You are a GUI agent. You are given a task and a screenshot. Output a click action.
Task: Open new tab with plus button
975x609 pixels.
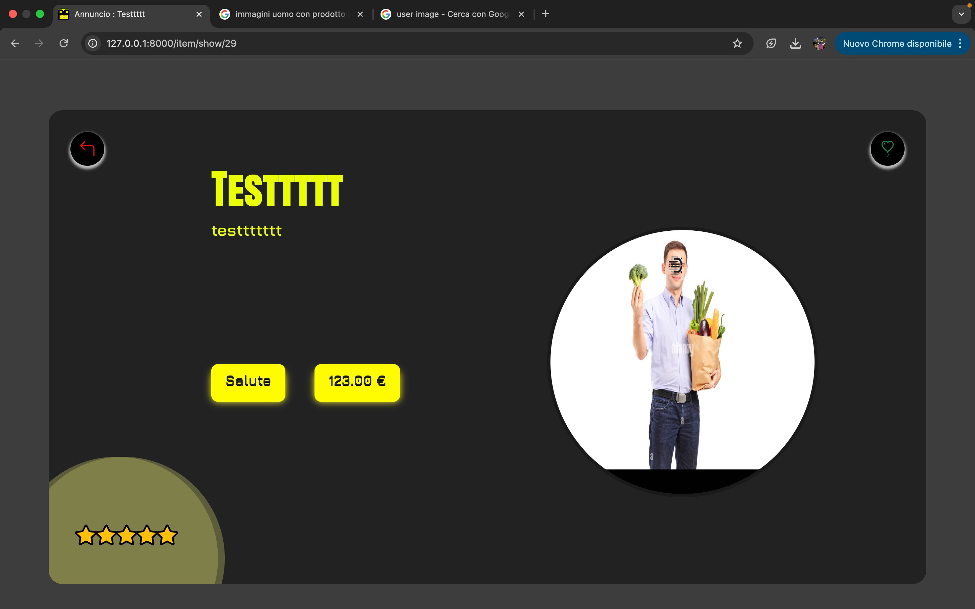point(545,14)
